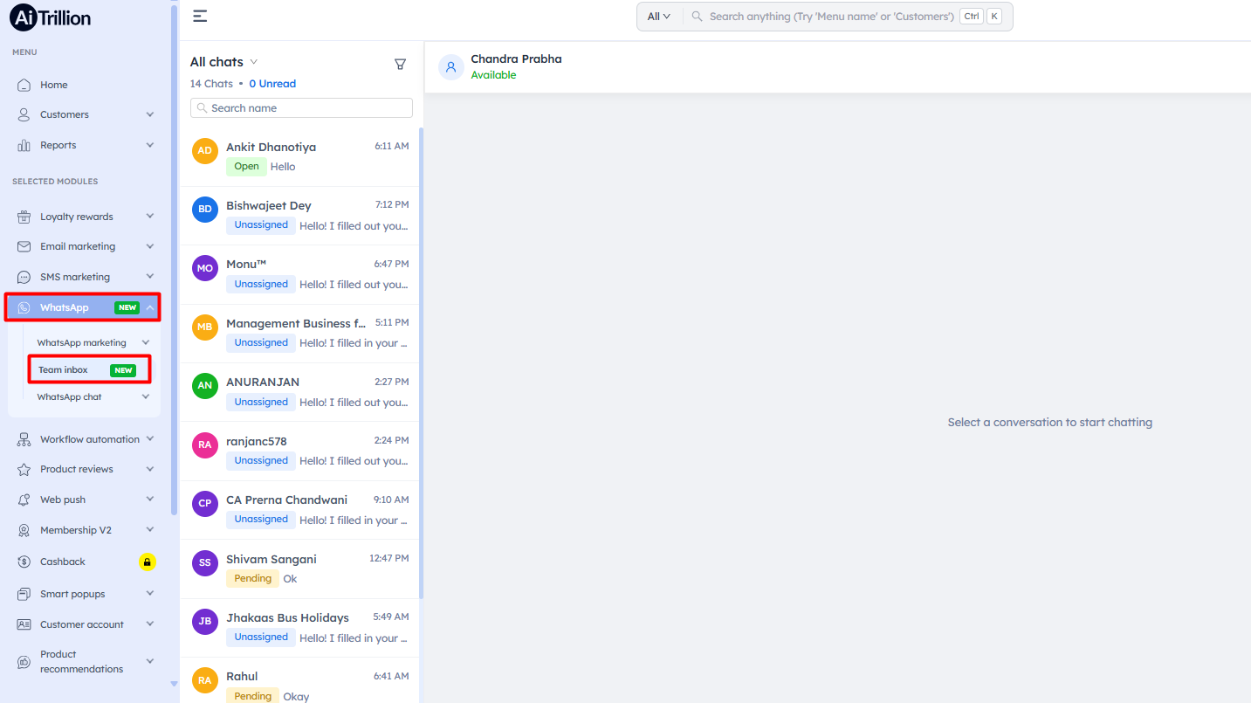Click the AiTrillion logo
Screen dimensions: 1251x703
51,17
